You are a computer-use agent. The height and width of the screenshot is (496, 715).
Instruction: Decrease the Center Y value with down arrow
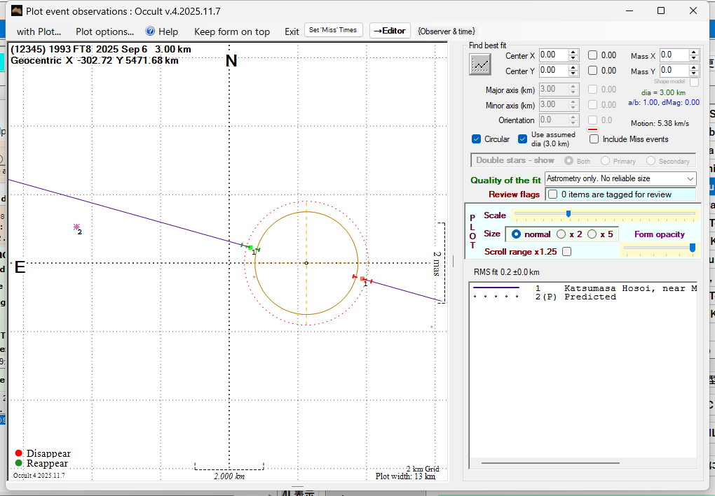pyautogui.click(x=573, y=73)
